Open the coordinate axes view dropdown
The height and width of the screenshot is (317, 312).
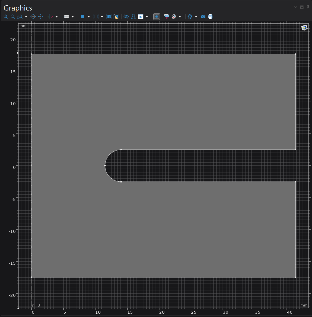point(57,17)
